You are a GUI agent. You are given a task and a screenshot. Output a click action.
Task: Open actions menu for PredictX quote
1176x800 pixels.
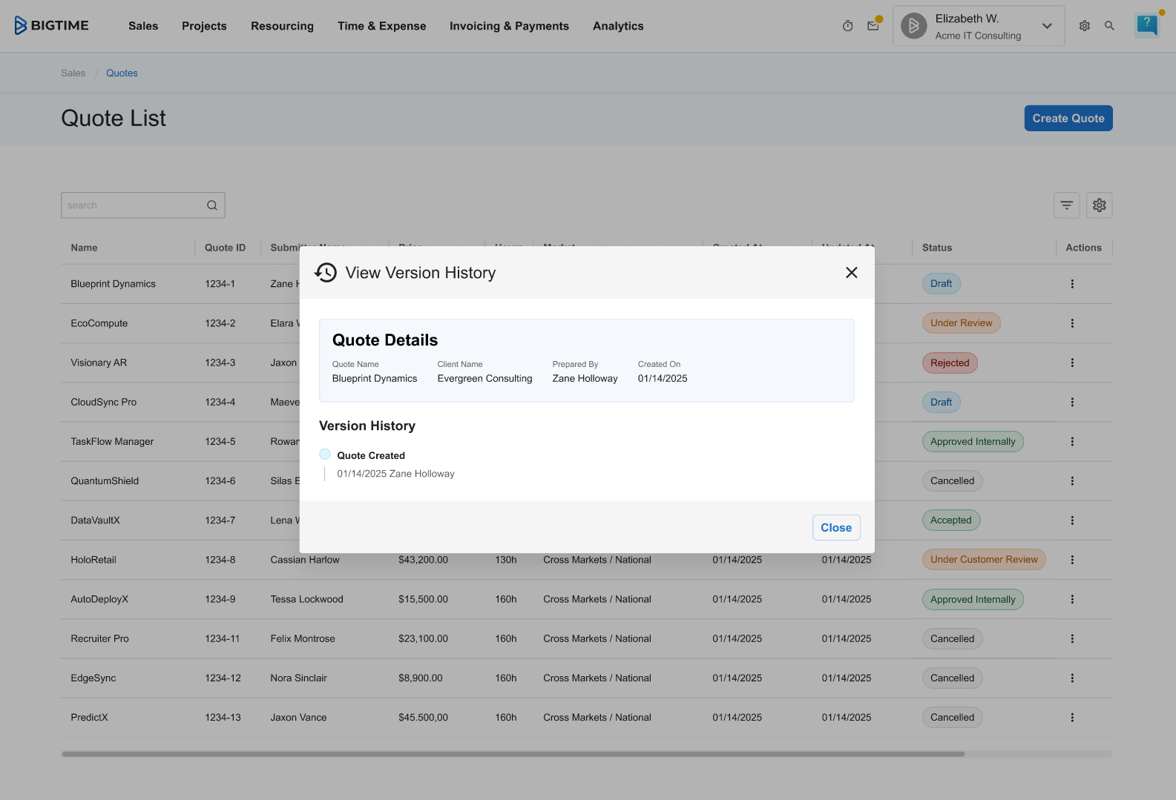click(x=1071, y=718)
